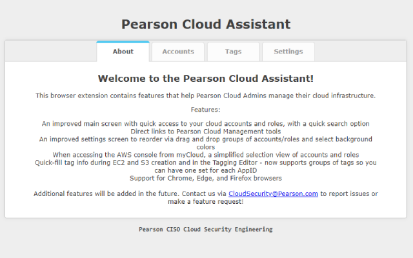Click the 'When accessing the AWS console' line
The image size is (413, 258).
point(206,155)
